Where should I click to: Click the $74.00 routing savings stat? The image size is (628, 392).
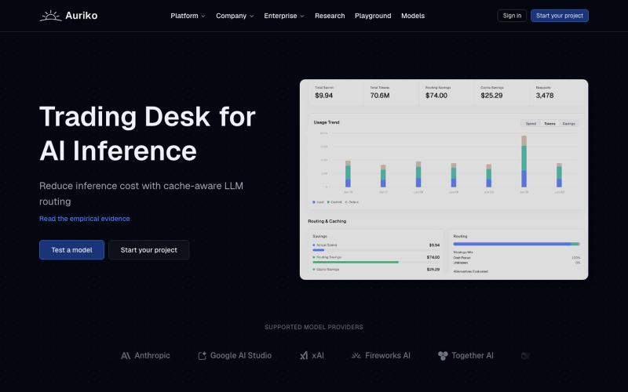[x=436, y=95]
